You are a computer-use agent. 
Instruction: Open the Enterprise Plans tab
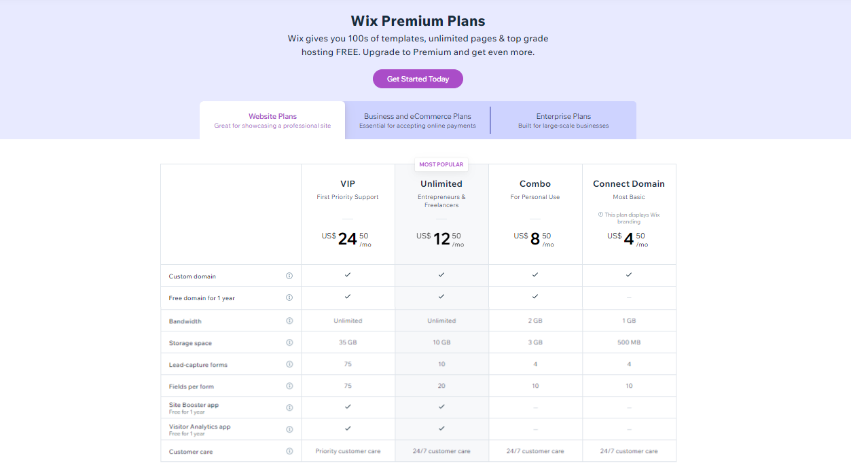point(563,120)
